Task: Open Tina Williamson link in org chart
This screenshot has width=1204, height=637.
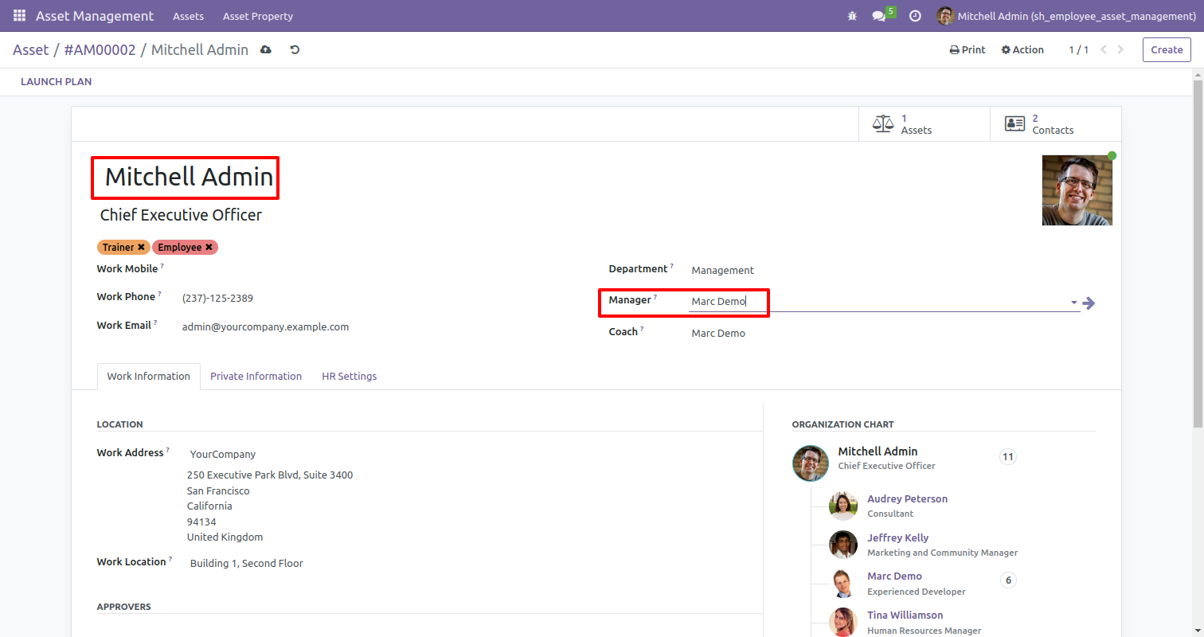Action: click(x=905, y=615)
